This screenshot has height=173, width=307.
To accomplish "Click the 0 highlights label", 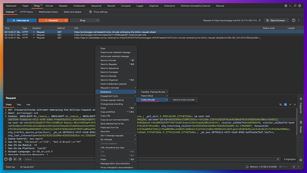I will click(x=289, y=159).
